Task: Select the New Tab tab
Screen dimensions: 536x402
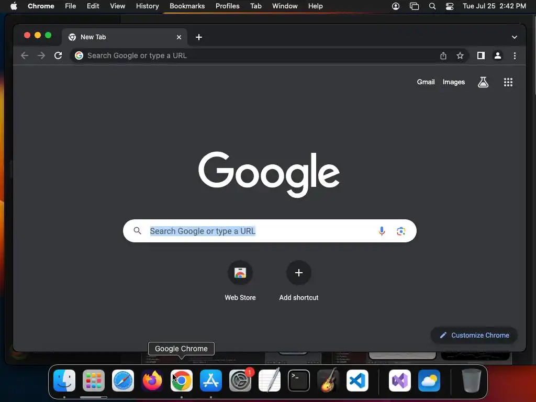Action: tap(125, 37)
